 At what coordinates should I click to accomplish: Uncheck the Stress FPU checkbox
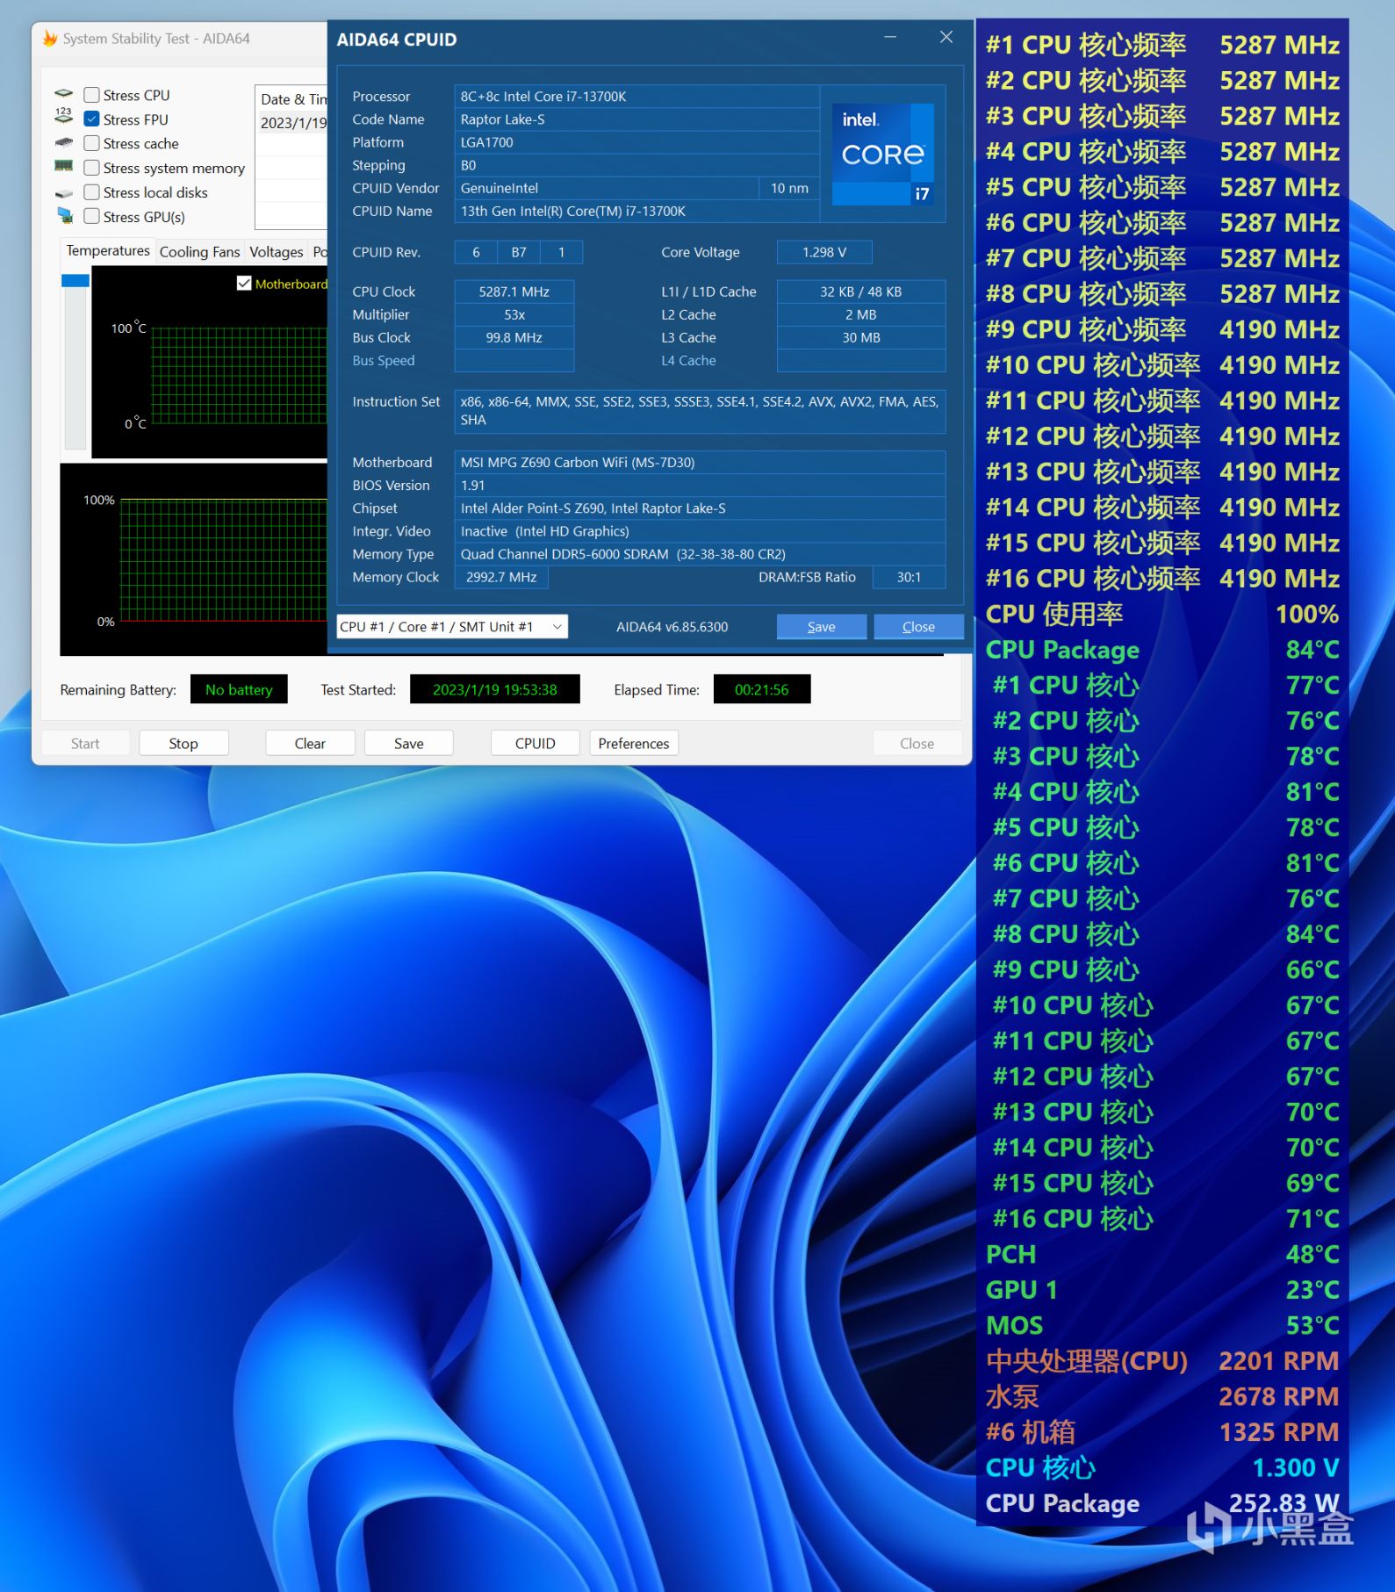point(91,119)
